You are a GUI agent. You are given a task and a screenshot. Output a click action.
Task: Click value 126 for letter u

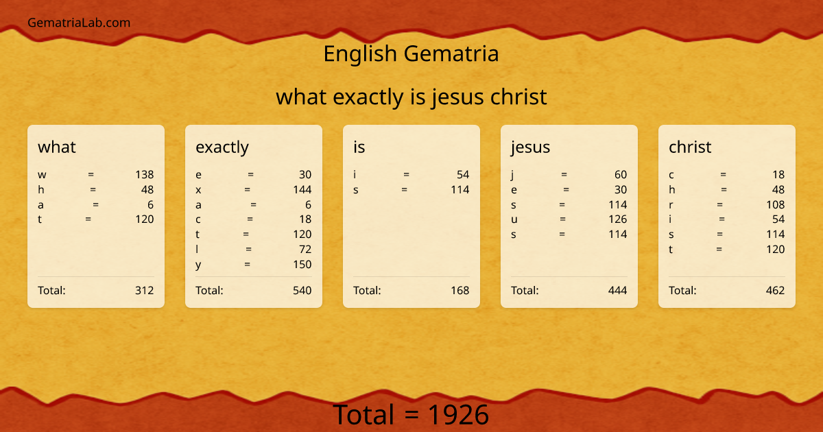[x=618, y=219]
